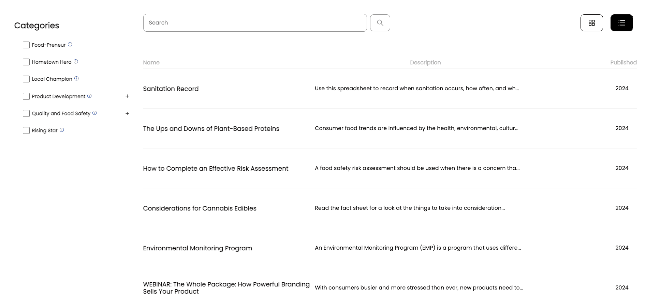
Task: Click info icon next to Rising Star
Action: (62, 130)
